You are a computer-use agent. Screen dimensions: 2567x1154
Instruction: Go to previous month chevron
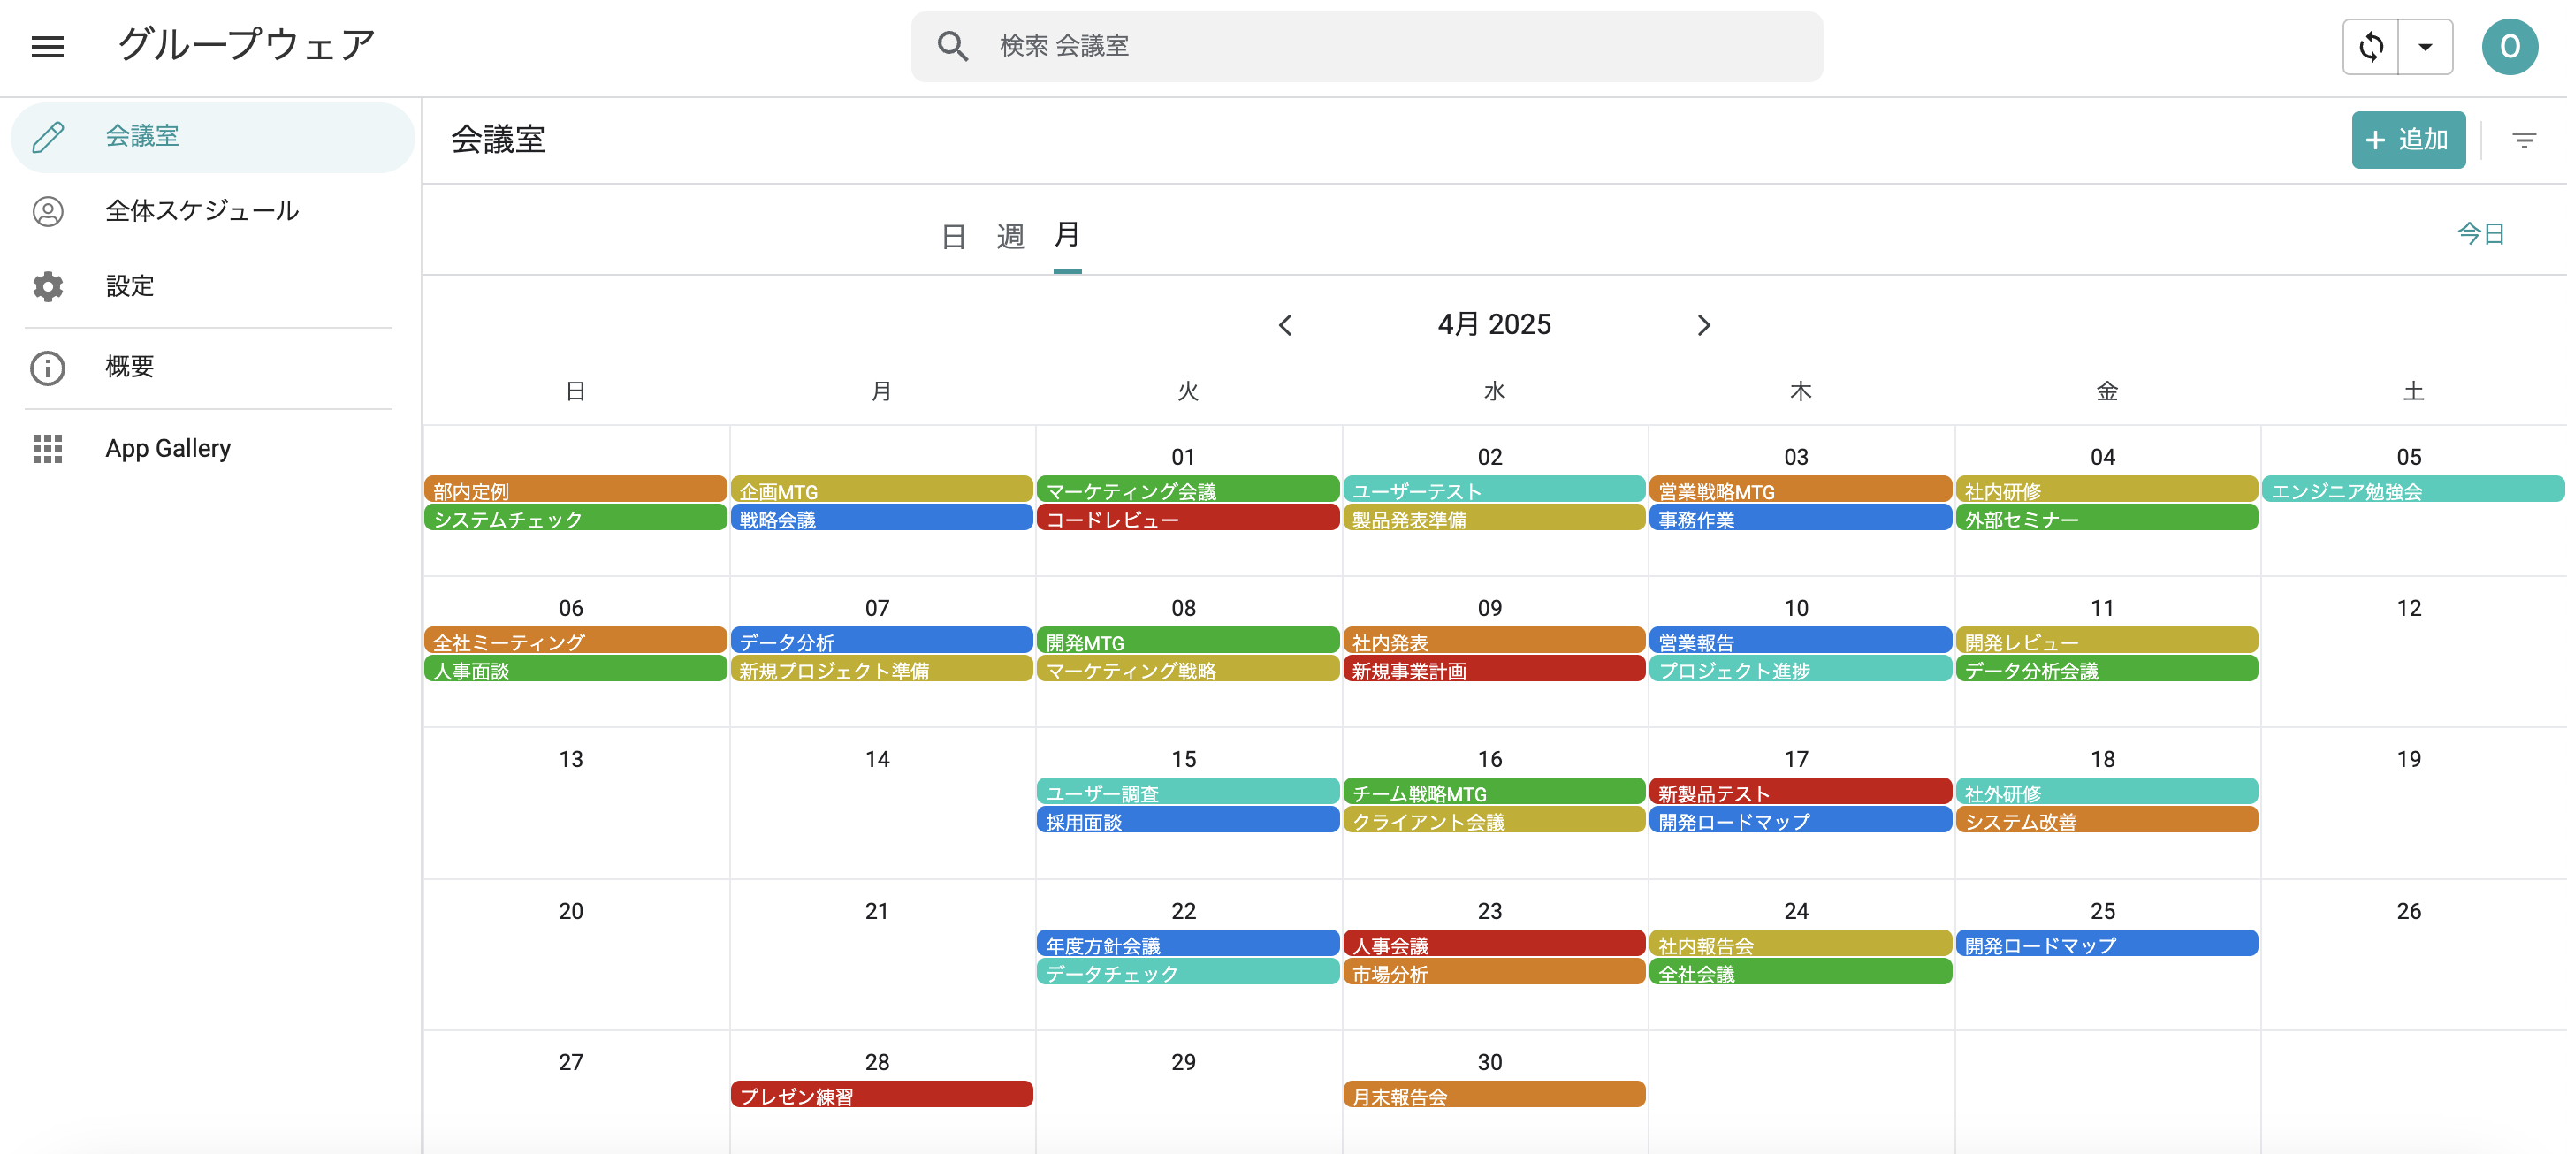[1285, 326]
